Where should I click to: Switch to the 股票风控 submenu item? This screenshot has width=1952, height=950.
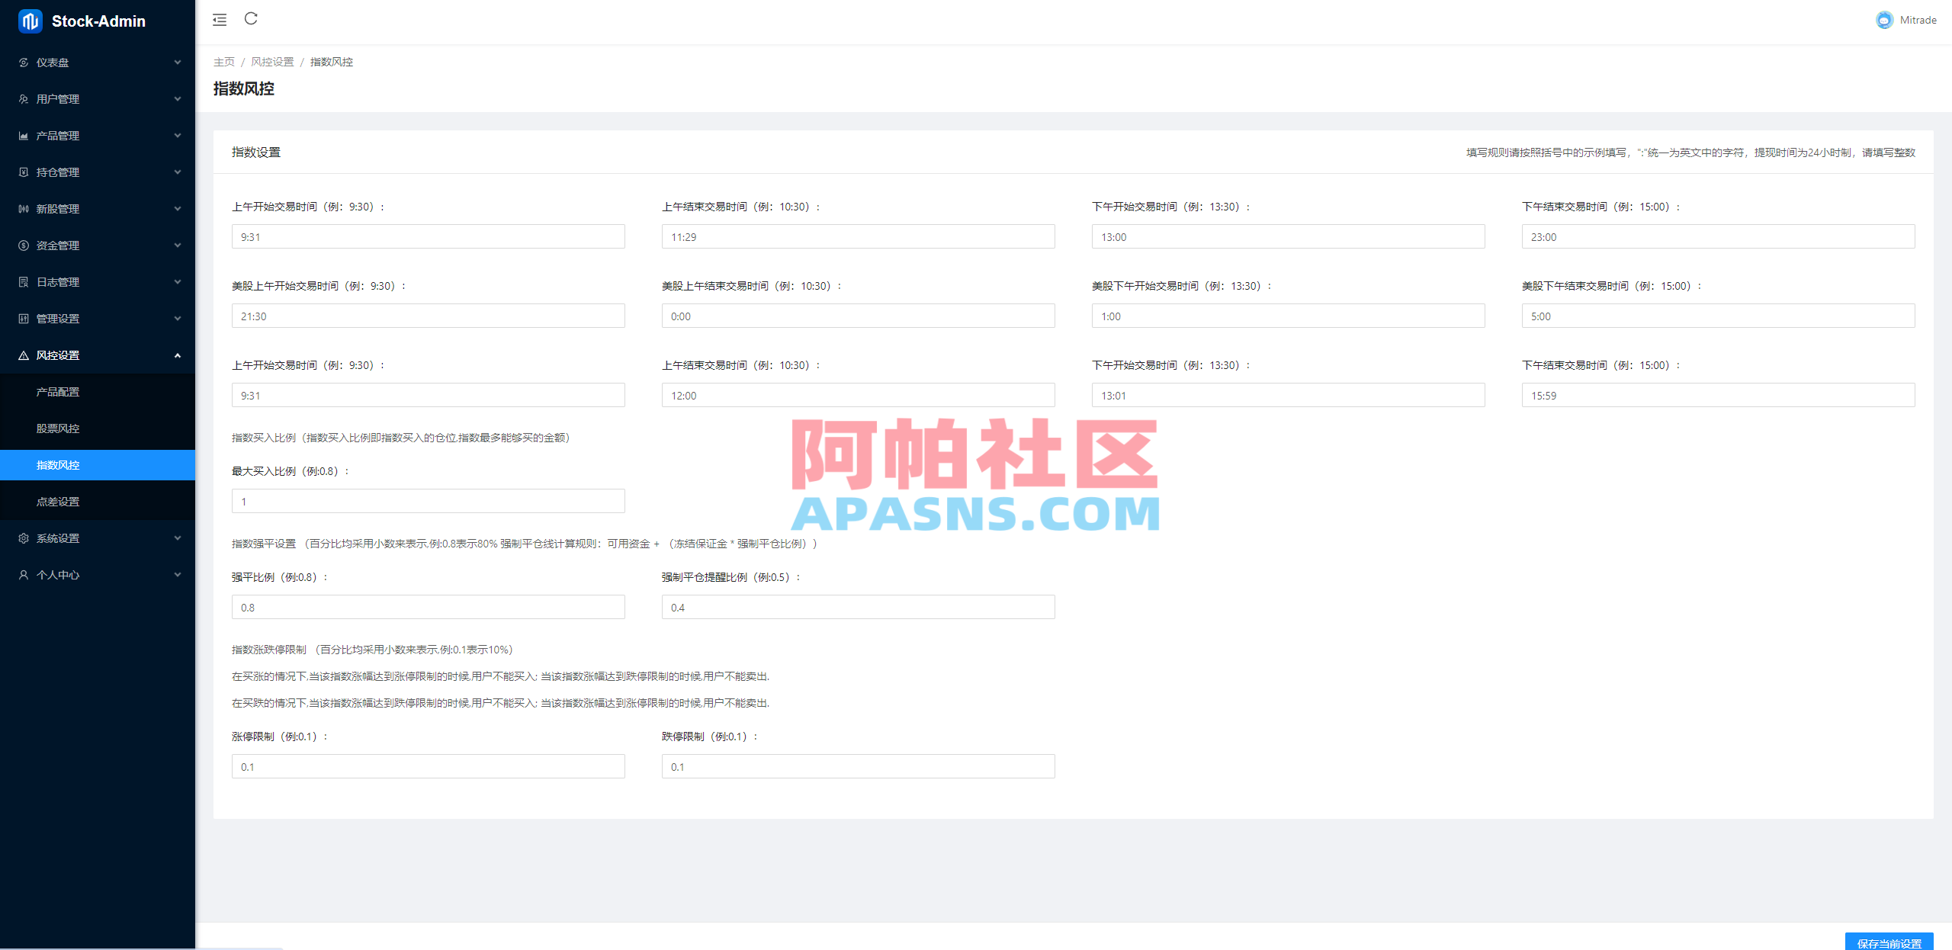click(57, 428)
